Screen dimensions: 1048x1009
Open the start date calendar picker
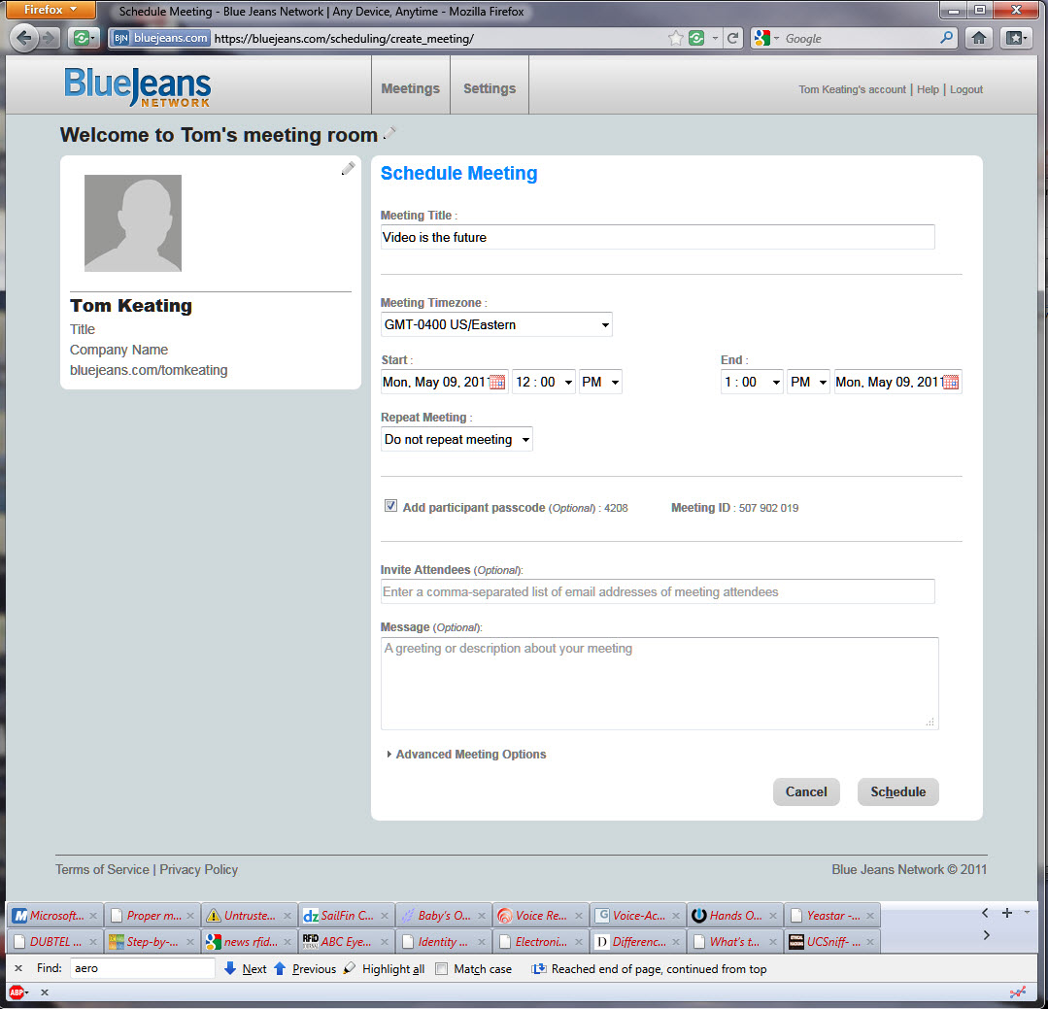click(497, 383)
